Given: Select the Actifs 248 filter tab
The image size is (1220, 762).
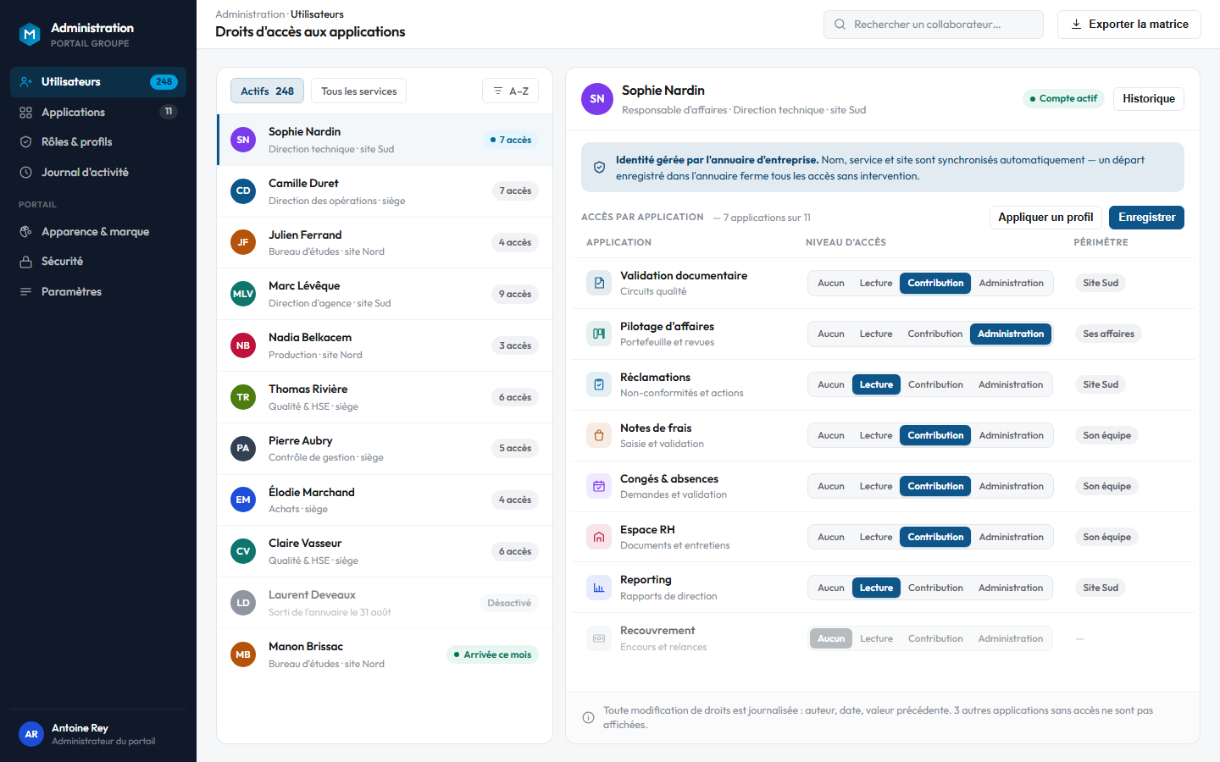Looking at the screenshot, I should 267,91.
